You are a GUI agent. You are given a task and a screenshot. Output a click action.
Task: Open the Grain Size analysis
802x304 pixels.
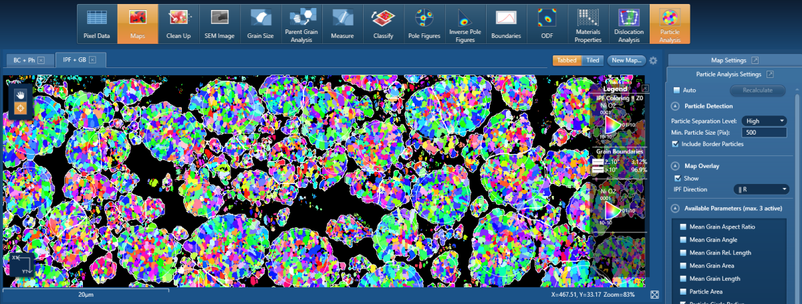point(261,23)
